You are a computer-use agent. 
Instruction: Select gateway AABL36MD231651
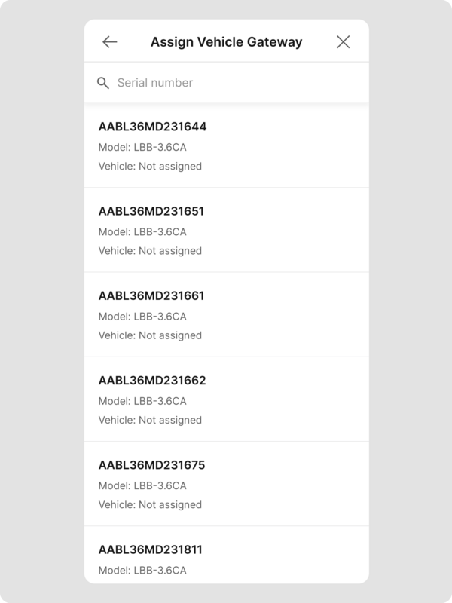coord(151,211)
